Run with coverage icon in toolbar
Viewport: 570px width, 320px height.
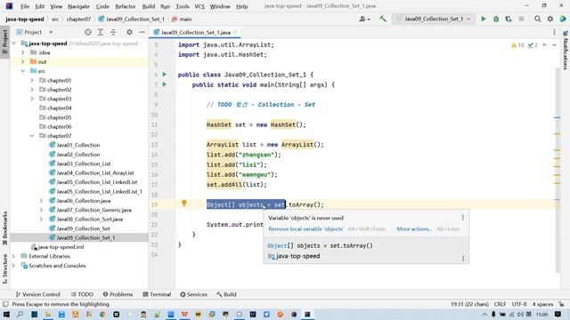click(509, 19)
